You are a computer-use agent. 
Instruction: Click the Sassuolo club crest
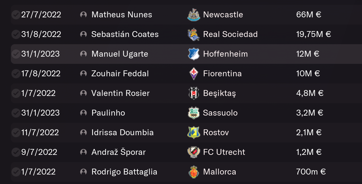point(193,113)
